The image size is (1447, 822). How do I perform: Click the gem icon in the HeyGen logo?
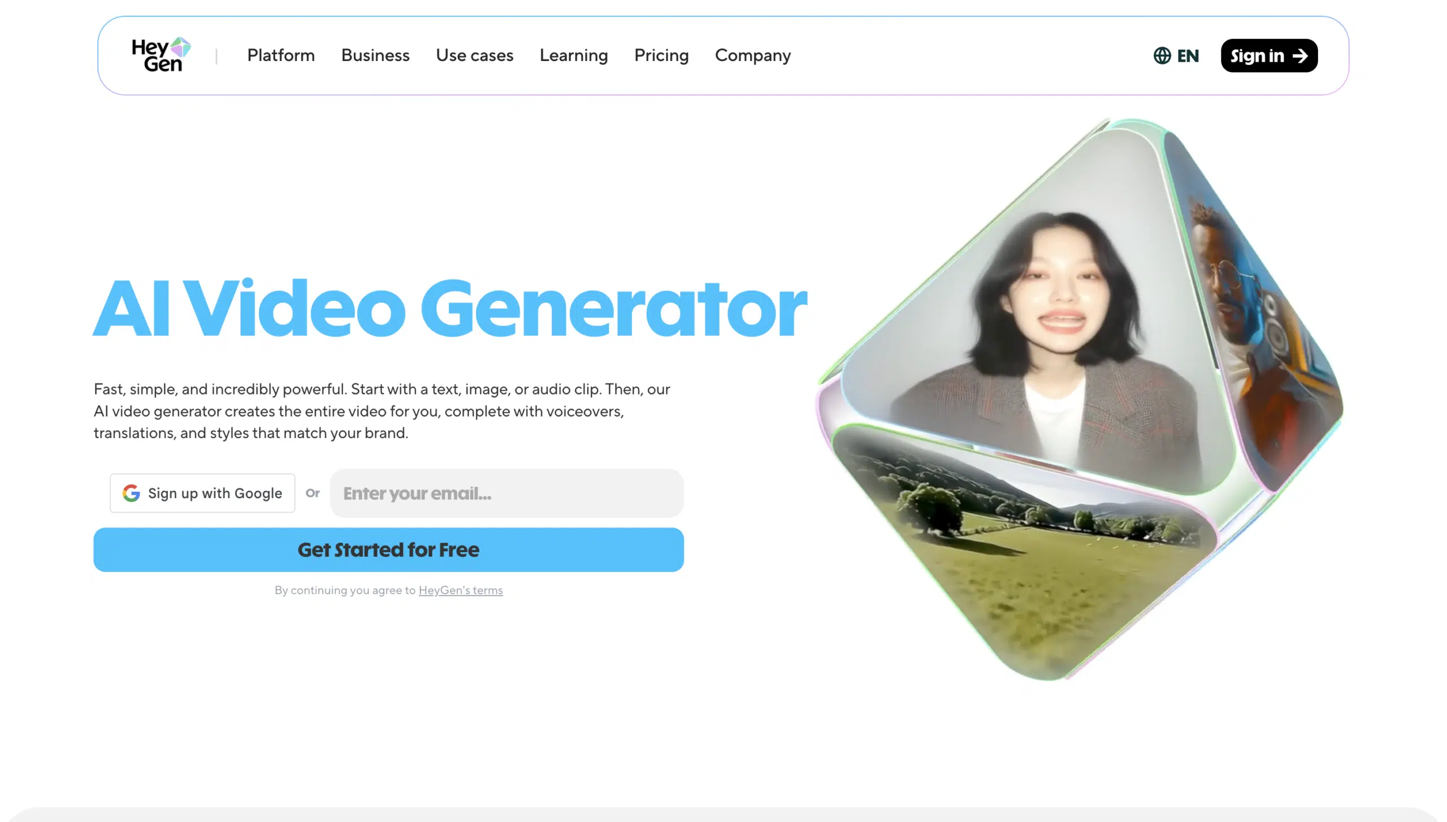click(x=180, y=49)
